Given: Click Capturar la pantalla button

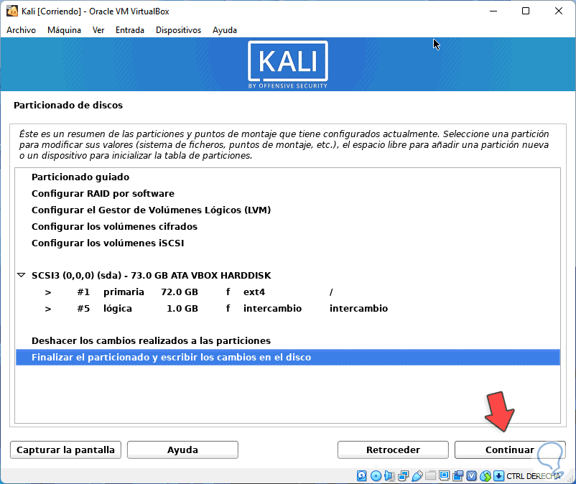Looking at the screenshot, I should pyautogui.click(x=65, y=450).
